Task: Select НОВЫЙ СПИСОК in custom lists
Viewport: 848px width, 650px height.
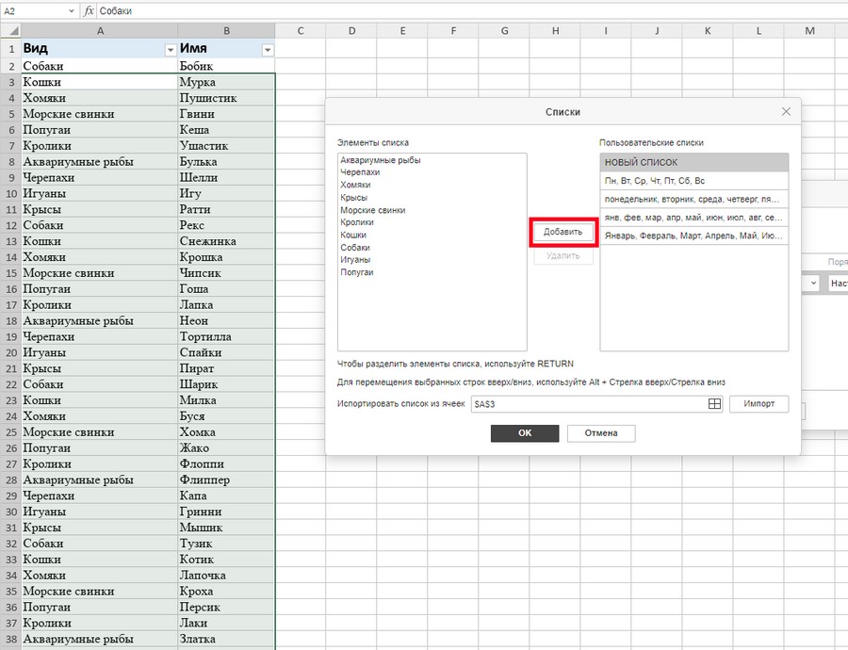Action: point(693,162)
